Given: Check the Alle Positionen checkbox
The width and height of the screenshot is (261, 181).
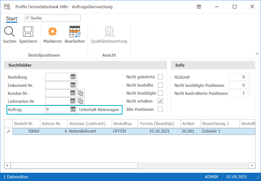Looking at the screenshot, I should click(160, 109).
